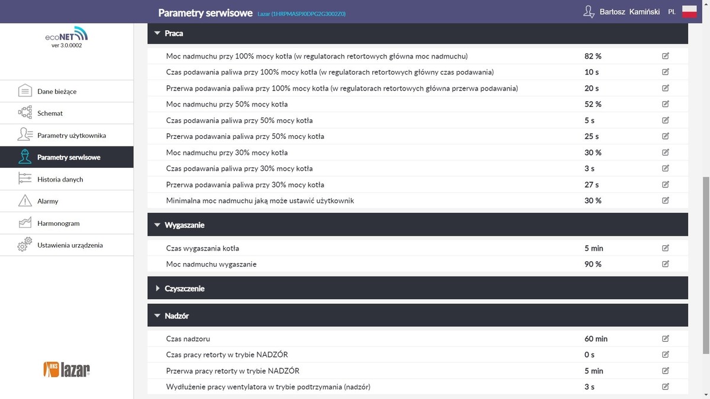Click the ecoNET logo

pyautogui.click(x=66, y=34)
